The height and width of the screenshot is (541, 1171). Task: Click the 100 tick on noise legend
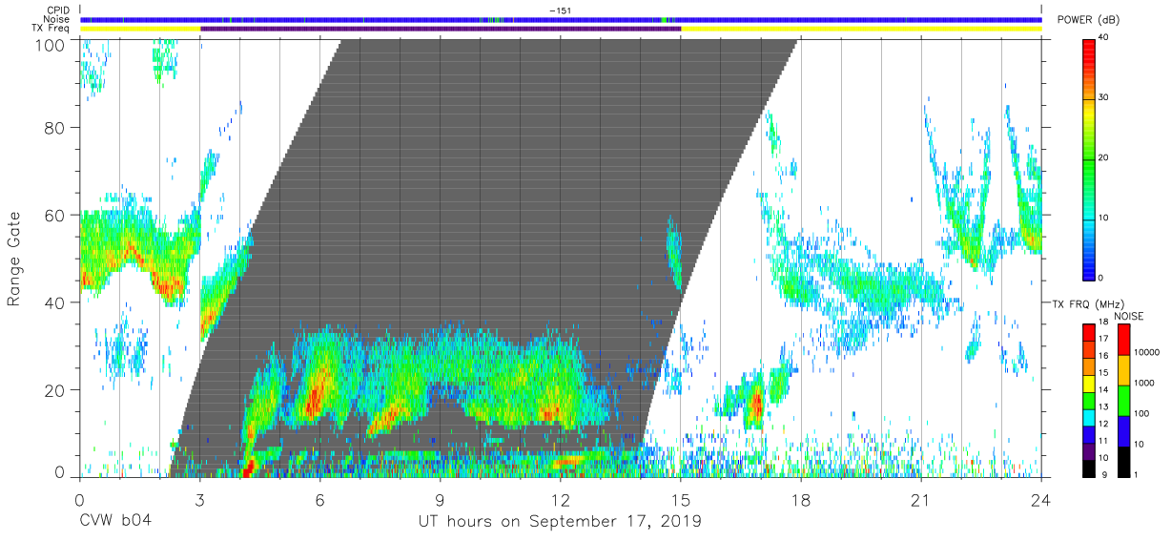(1141, 414)
